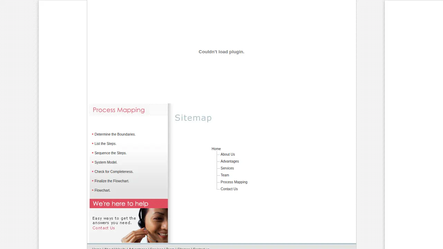Select 'List the Steps.' in the sidebar

[x=105, y=144]
